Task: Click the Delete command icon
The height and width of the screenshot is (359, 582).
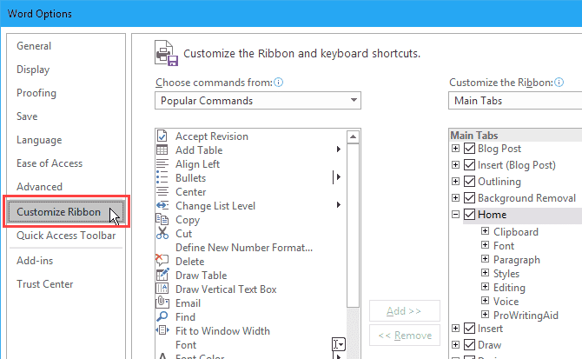Action: (162, 262)
